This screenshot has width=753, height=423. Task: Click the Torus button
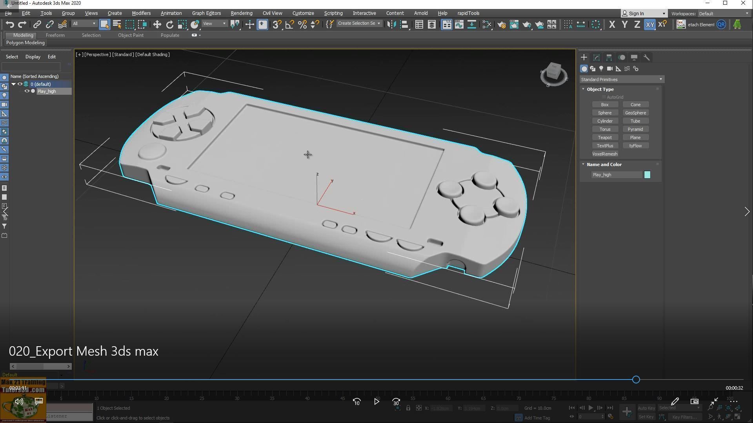605,130
